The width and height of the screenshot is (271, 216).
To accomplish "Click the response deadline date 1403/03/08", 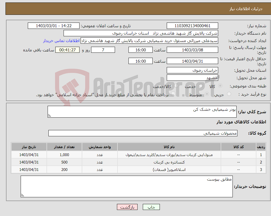I will pyautogui.click(x=192, y=50).
